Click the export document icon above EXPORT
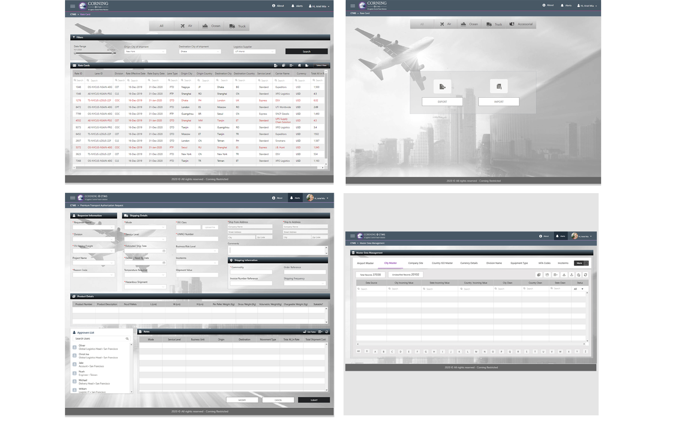675x426 pixels. (x=442, y=86)
